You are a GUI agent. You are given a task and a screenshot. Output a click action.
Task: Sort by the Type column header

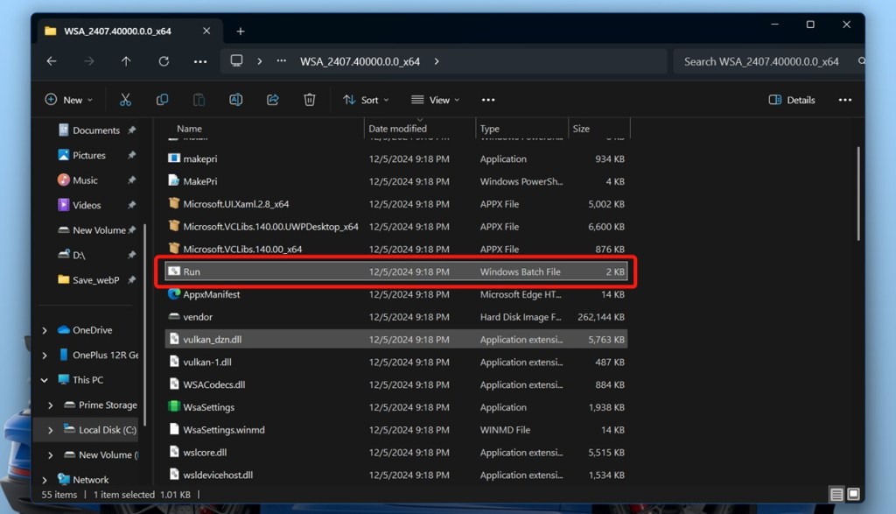coord(490,129)
